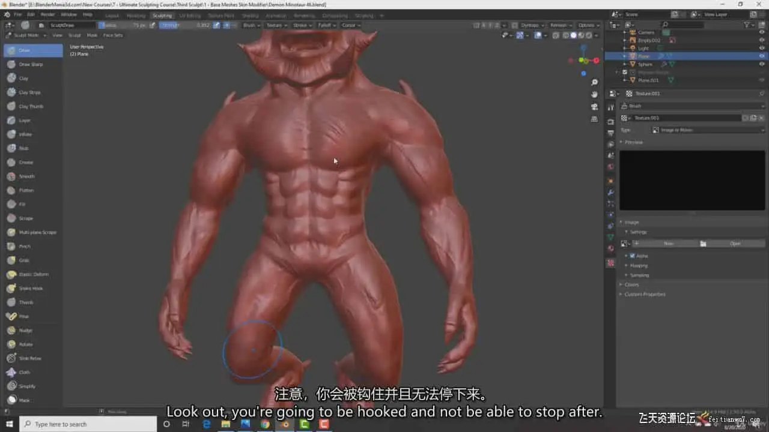Image resolution: width=769 pixels, height=432 pixels.
Task: Open the Edit menu
Action: tap(31, 14)
